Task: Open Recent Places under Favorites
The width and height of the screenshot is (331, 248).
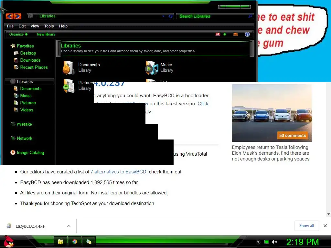Action: [x=34, y=67]
